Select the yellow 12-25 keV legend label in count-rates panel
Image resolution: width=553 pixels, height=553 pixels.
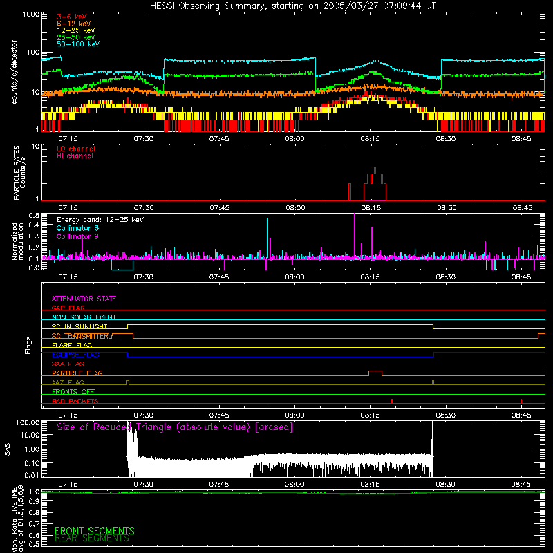coord(76,30)
